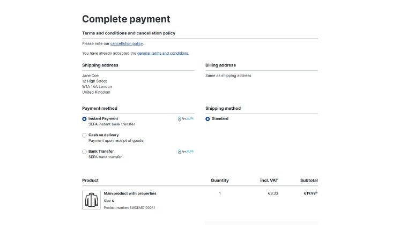This screenshot has width=400, height=225.
Task: Choose the Cash on delivery radio button
Action: click(84, 136)
